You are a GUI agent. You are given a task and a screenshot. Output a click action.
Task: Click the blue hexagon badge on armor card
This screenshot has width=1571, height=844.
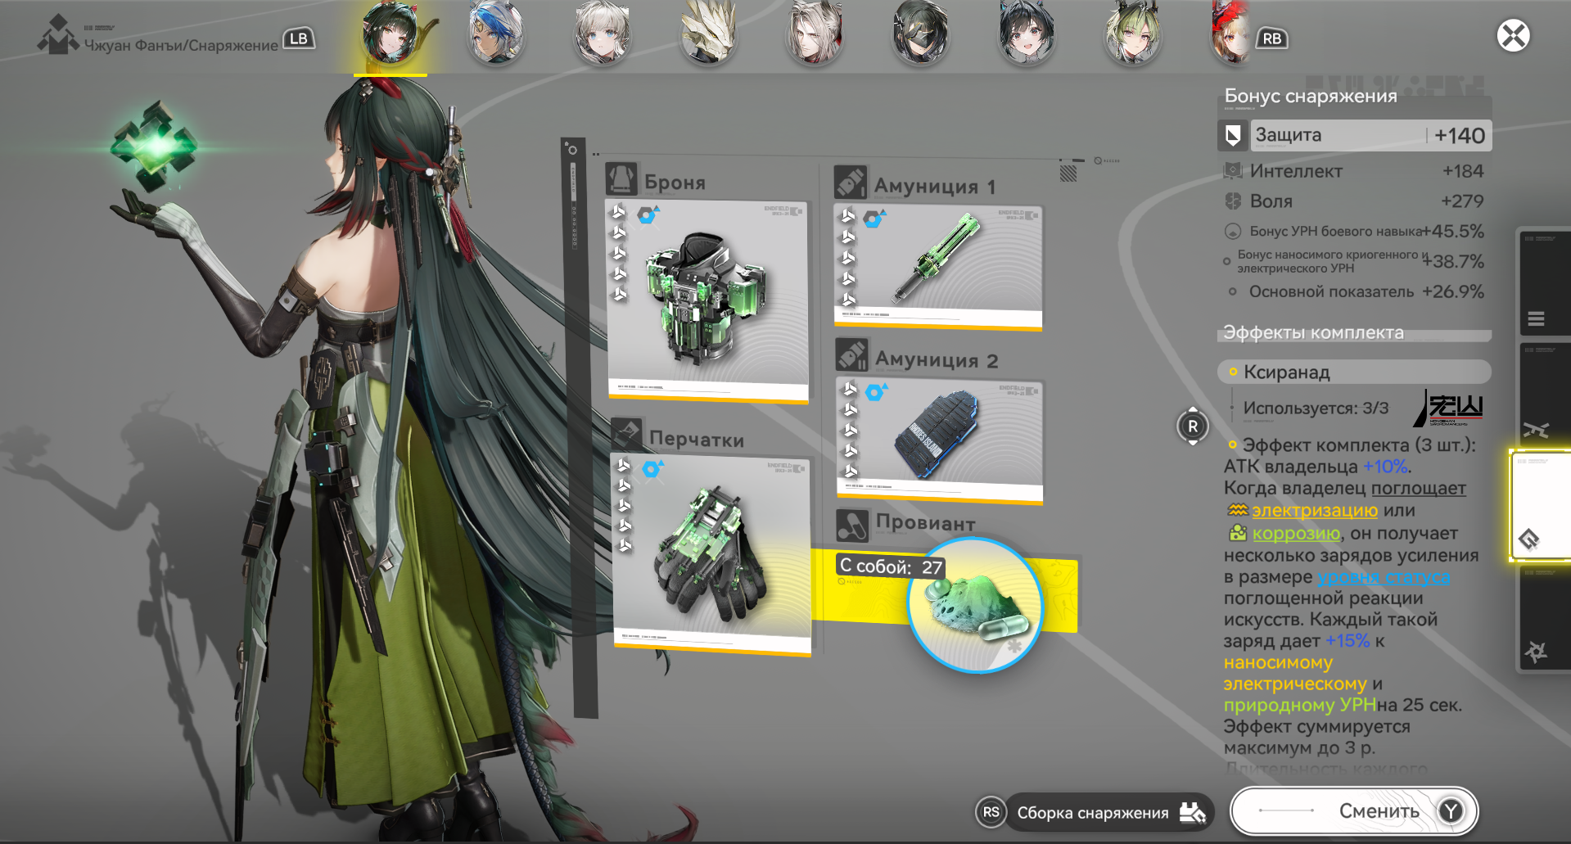tap(648, 215)
